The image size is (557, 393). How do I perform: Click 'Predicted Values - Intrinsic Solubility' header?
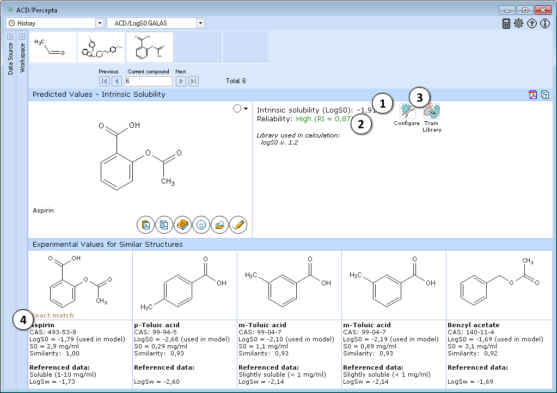point(99,95)
